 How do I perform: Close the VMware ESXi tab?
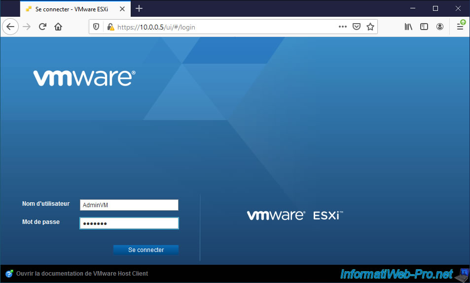pos(122,9)
